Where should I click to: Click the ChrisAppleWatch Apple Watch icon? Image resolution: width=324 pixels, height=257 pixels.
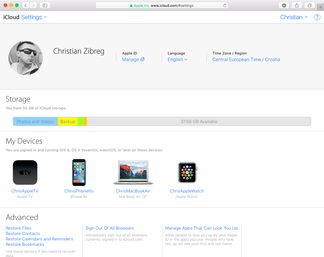(187, 172)
